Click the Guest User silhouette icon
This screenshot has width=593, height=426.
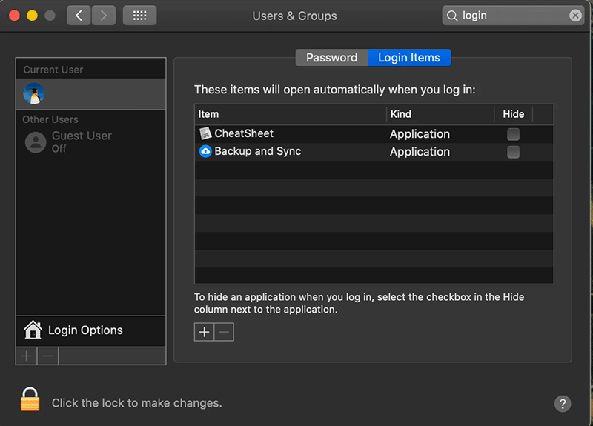pyautogui.click(x=36, y=142)
